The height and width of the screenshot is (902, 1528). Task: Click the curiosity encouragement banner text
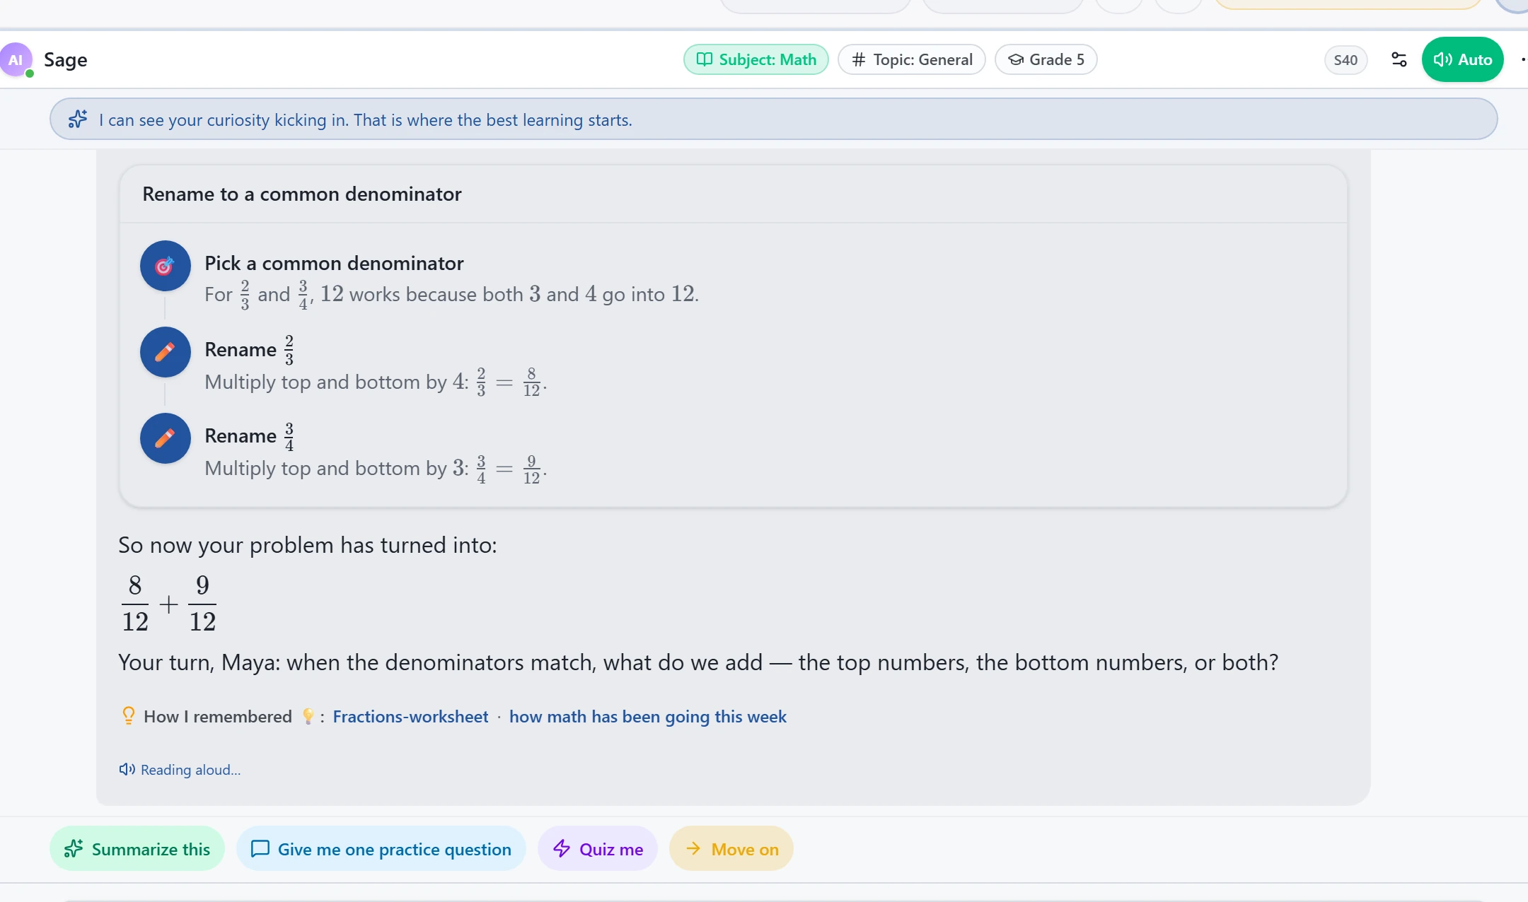click(x=365, y=119)
